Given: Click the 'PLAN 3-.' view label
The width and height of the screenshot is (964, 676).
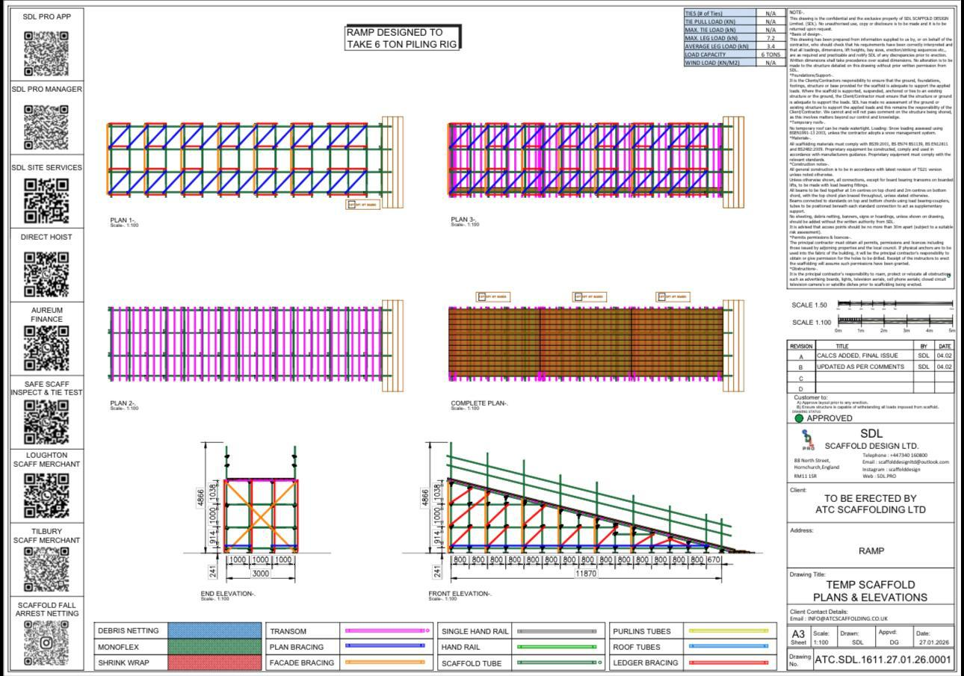Looking at the screenshot, I should (464, 220).
